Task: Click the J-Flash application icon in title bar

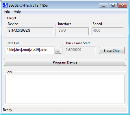Action: click(5, 5)
